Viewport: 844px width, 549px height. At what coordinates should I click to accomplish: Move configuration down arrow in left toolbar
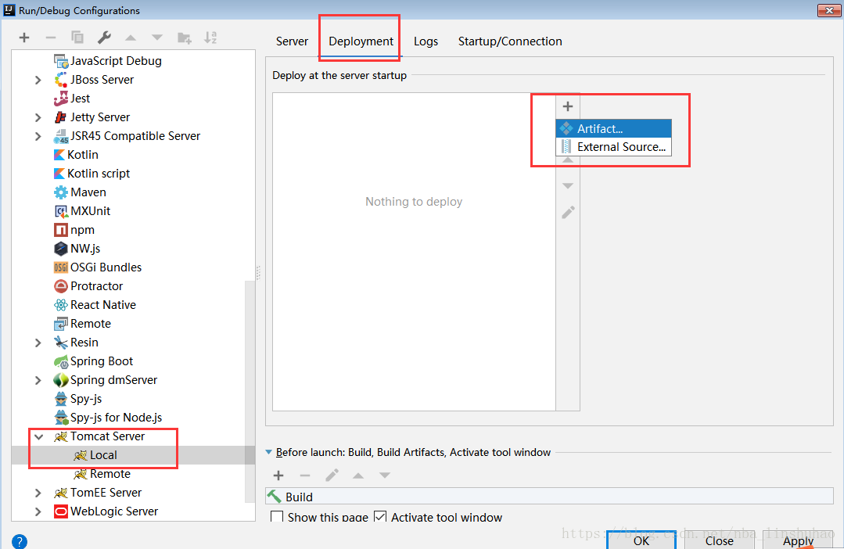click(x=156, y=38)
